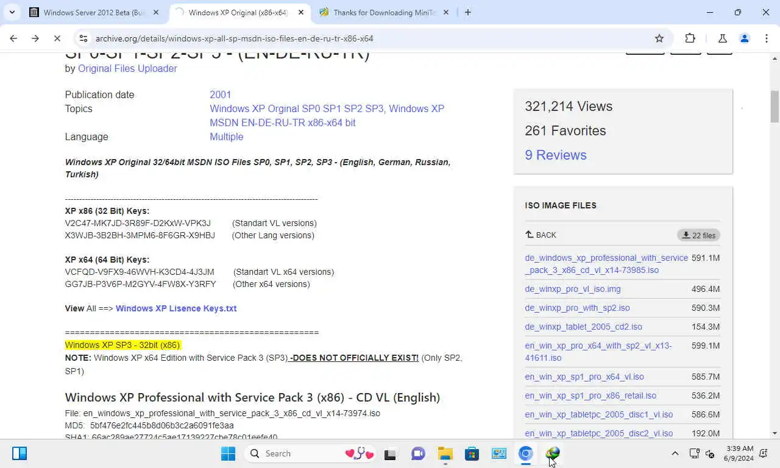
Task: Open the Multiple language link
Action: [226, 136]
